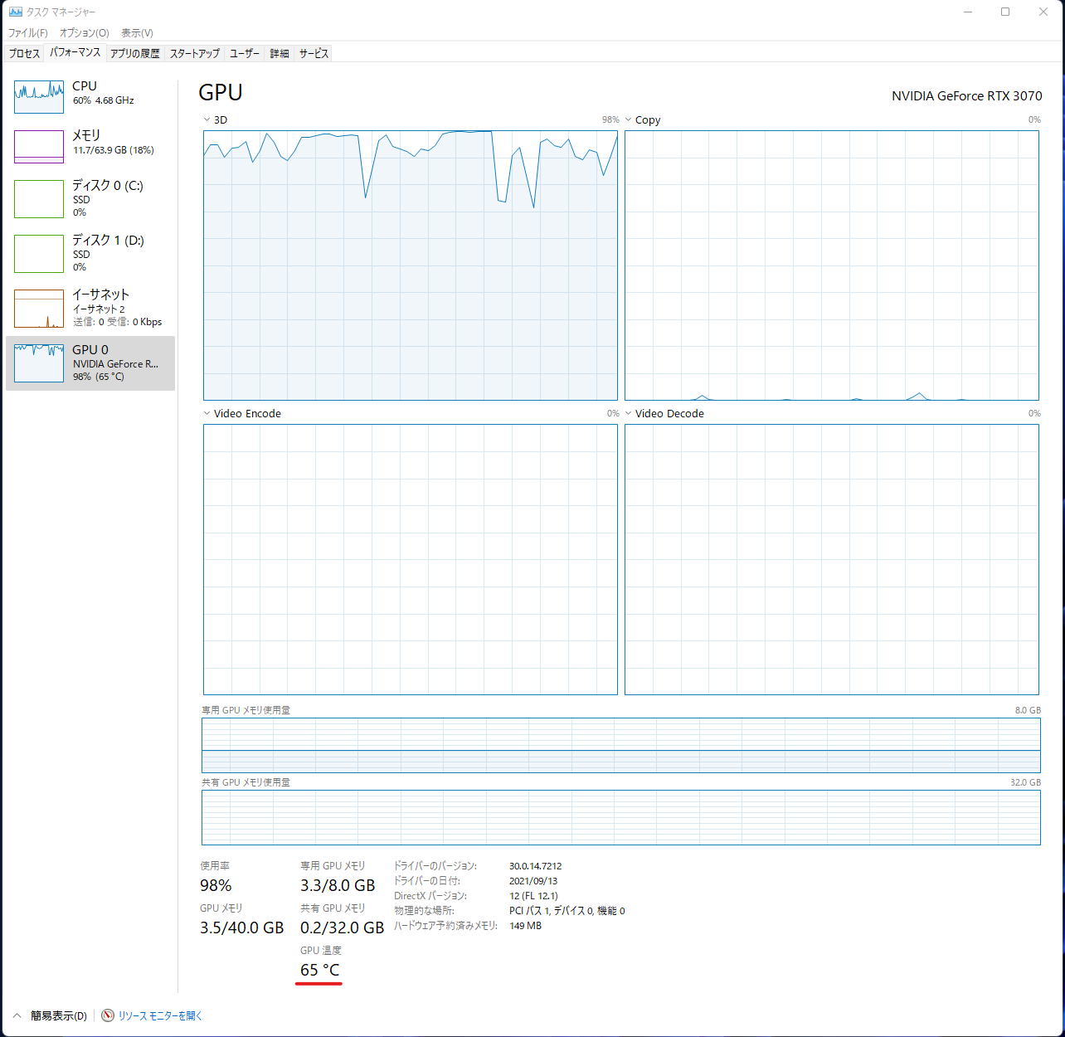Image resolution: width=1065 pixels, height=1037 pixels.
Task: Minimize the Task Manager window
Action: pyautogui.click(x=968, y=12)
